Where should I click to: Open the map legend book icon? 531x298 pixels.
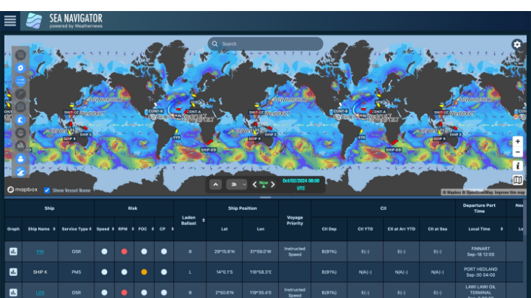518,180
